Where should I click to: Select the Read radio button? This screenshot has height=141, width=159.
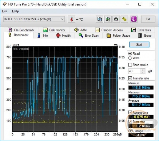[x=130, y=53]
